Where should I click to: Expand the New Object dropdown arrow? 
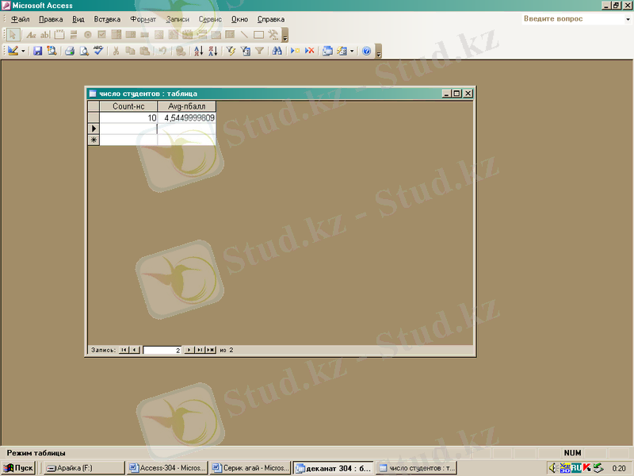pyautogui.click(x=352, y=51)
